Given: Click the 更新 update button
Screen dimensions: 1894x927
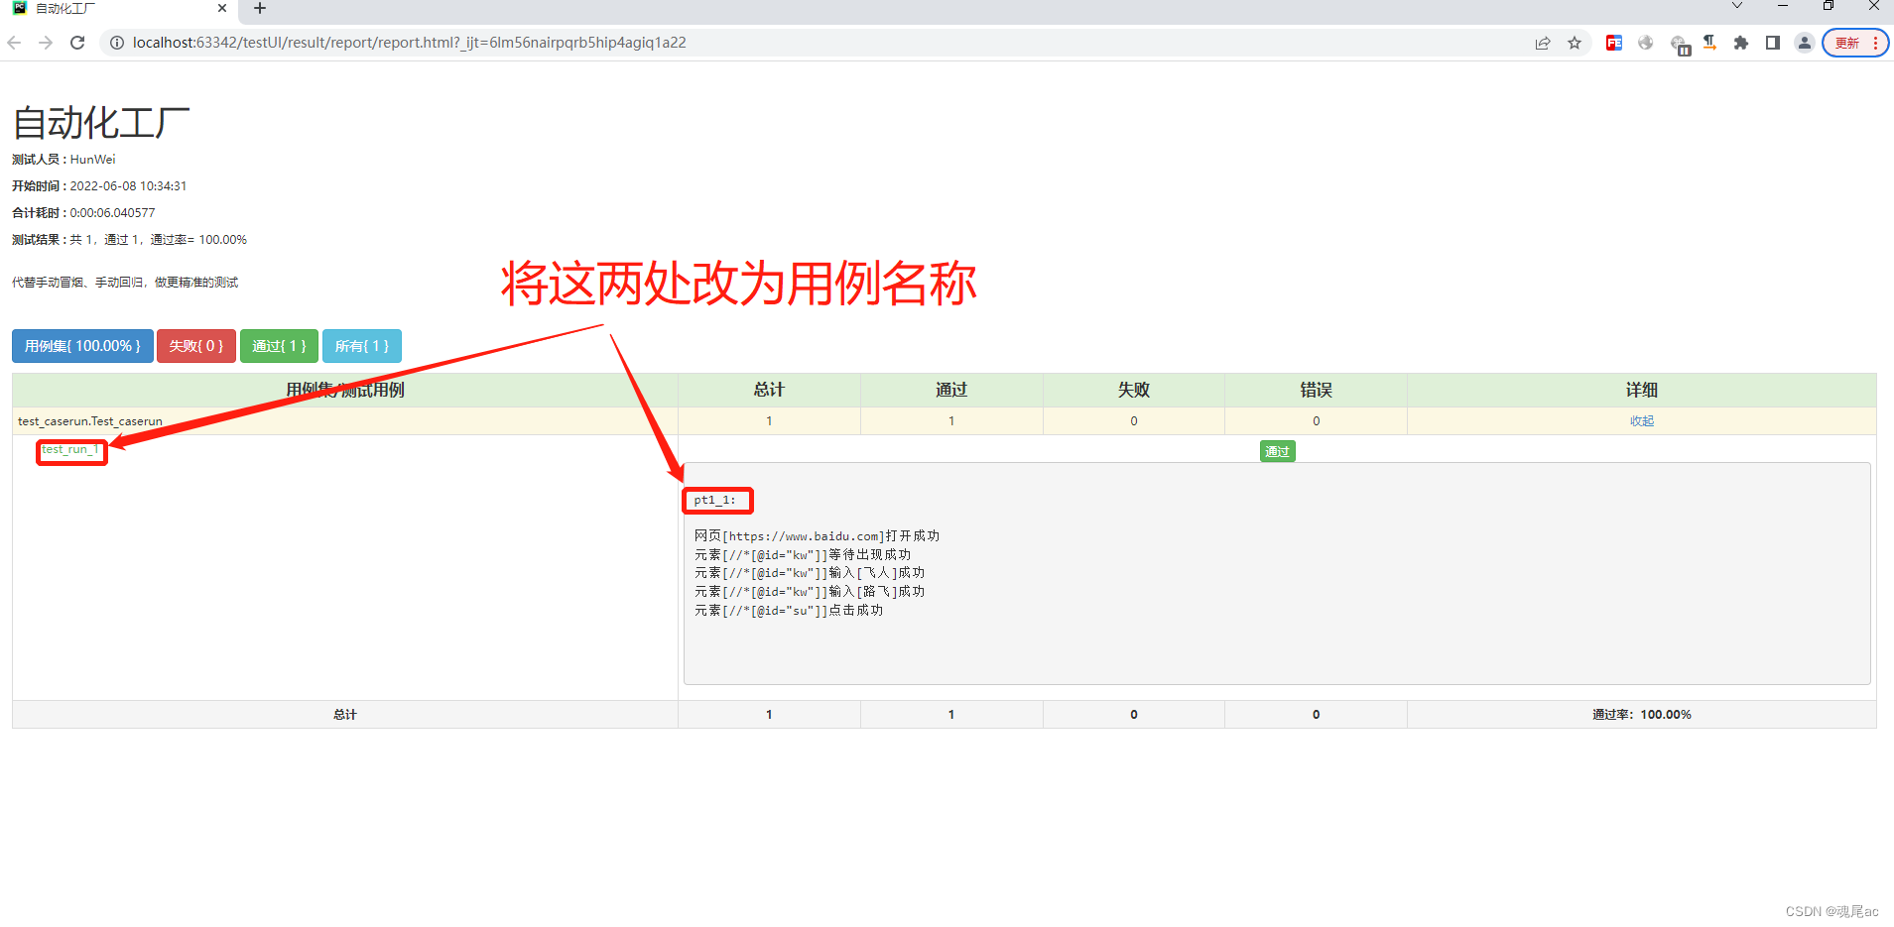Looking at the screenshot, I should point(1855,43).
